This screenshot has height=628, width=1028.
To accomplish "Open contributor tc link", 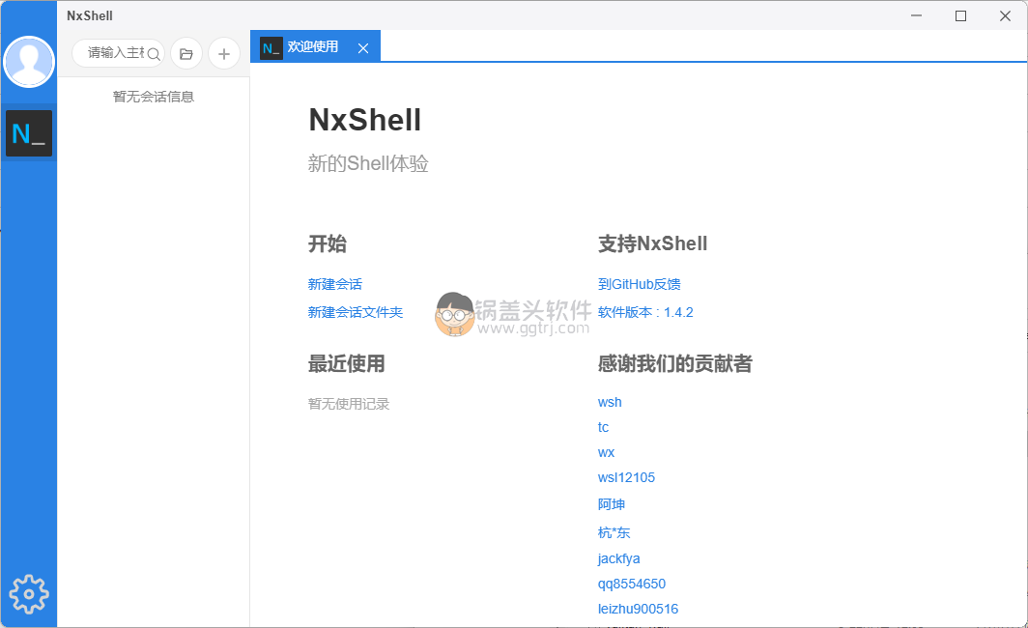I will pyautogui.click(x=603, y=427).
